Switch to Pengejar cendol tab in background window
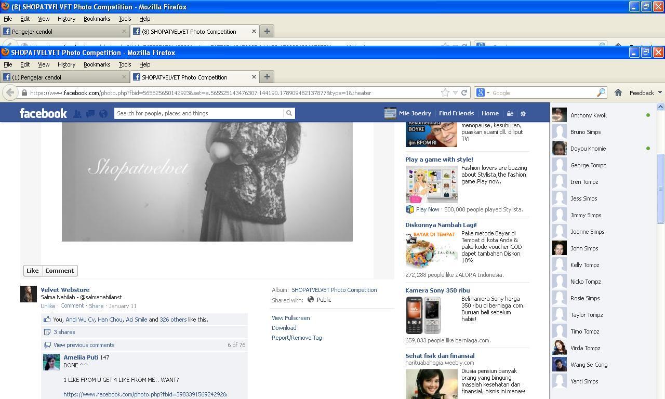 pyautogui.click(x=64, y=31)
